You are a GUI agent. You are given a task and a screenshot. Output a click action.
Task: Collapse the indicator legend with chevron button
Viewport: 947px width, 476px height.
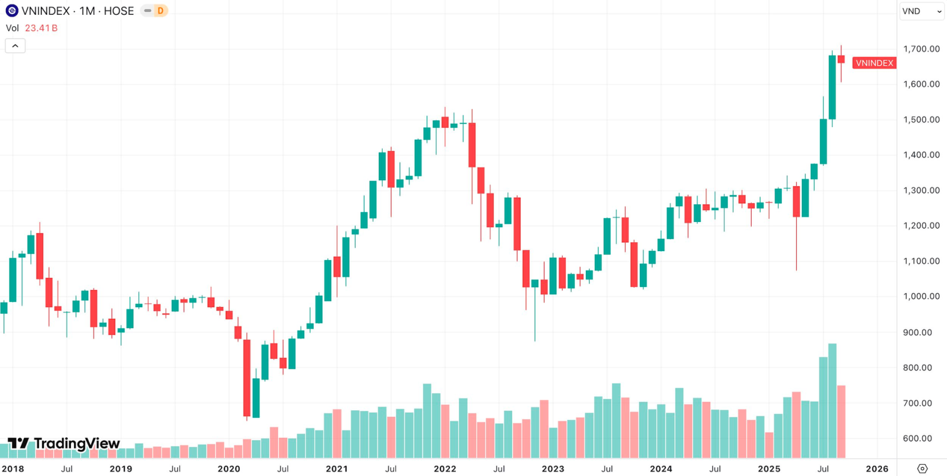point(15,46)
